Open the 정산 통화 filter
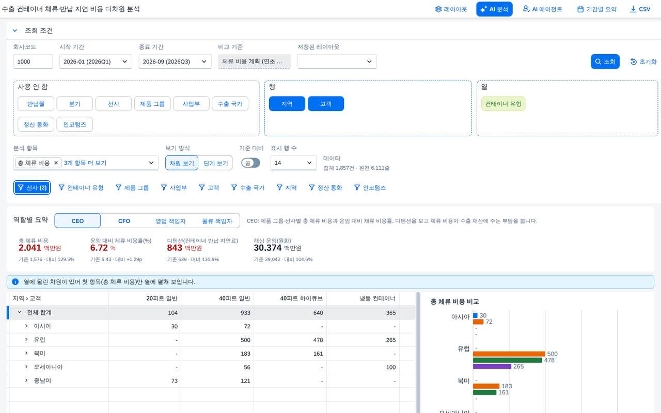The height and width of the screenshot is (413, 661). pyautogui.click(x=325, y=187)
